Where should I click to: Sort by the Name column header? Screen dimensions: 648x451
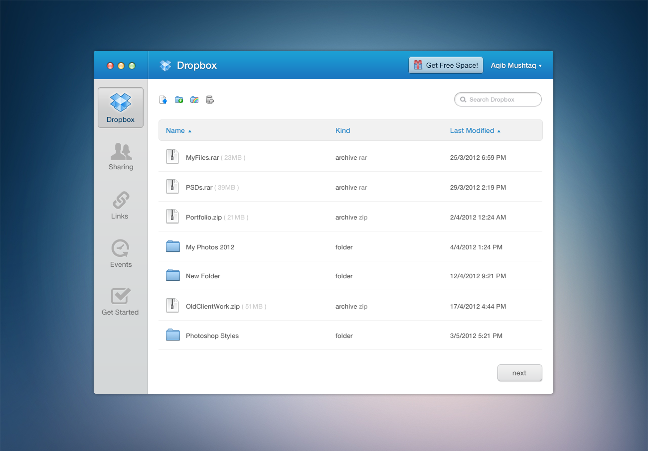pyautogui.click(x=178, y=130)
